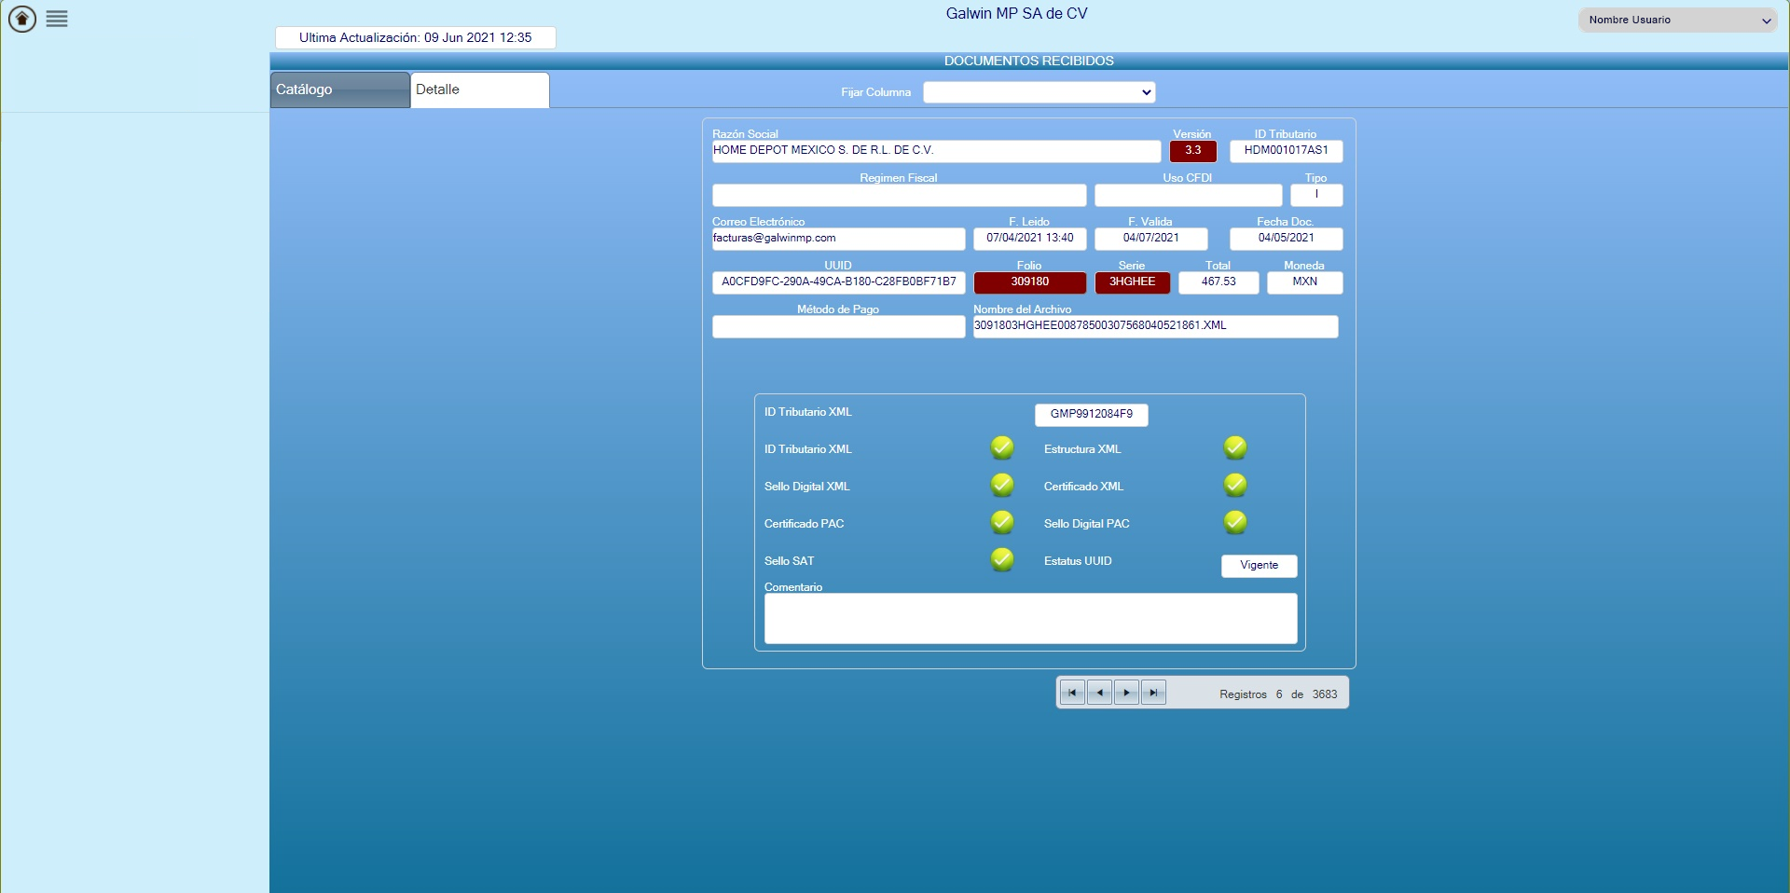1790x893 pixels.
Task: Click the empty Uso CFDI field
Action: (x=1188, y=195)
